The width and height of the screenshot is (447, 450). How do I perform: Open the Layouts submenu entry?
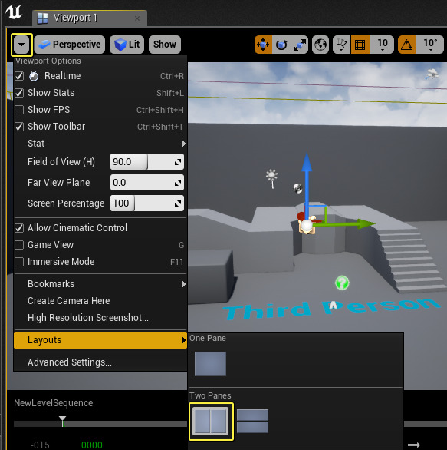click(x=100, y=340)
